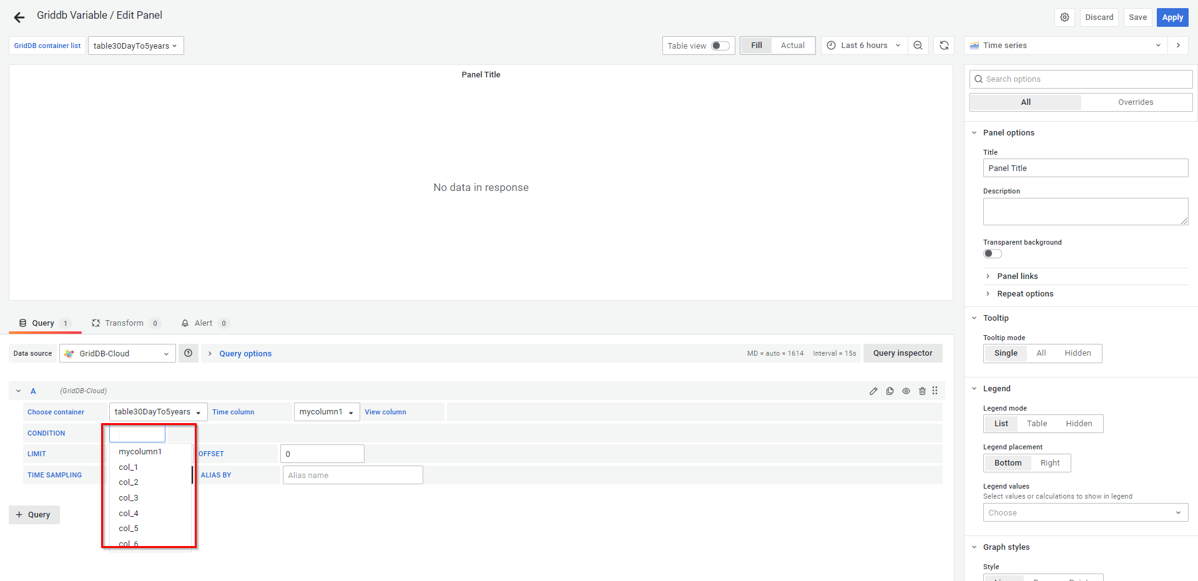Open data source help icon
The image size is (1198, 581).
(x=188, y=353)
